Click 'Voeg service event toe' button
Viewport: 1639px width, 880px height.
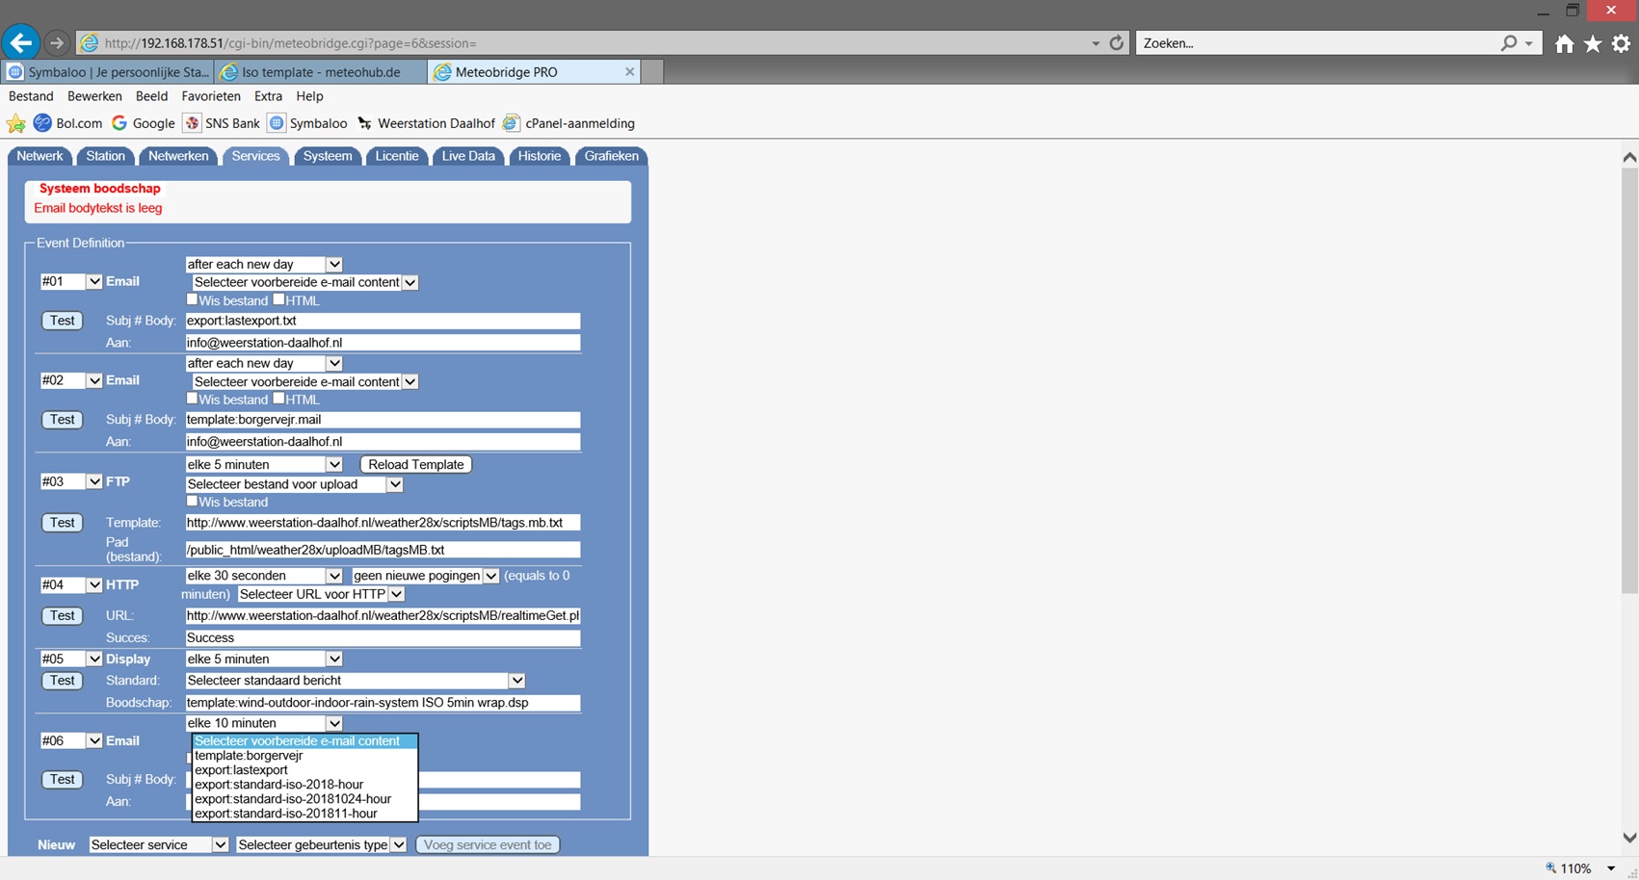[x=488, y=844]
